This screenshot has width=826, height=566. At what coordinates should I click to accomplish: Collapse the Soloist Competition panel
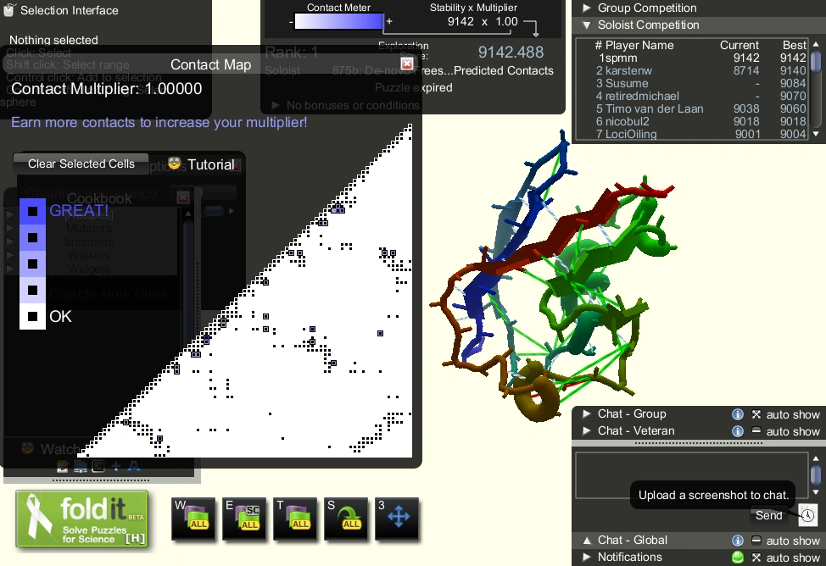pos(586,25)
